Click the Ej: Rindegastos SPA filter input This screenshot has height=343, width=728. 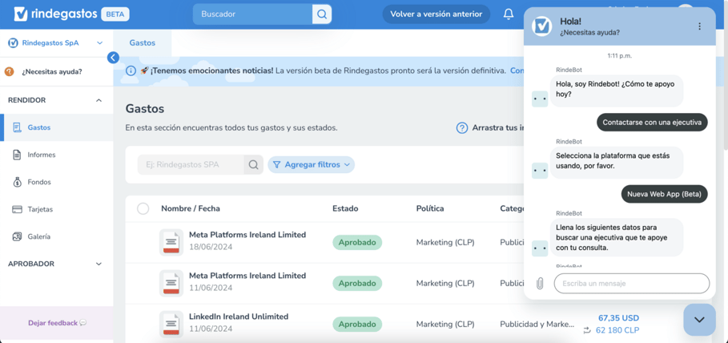click(191, 164)
